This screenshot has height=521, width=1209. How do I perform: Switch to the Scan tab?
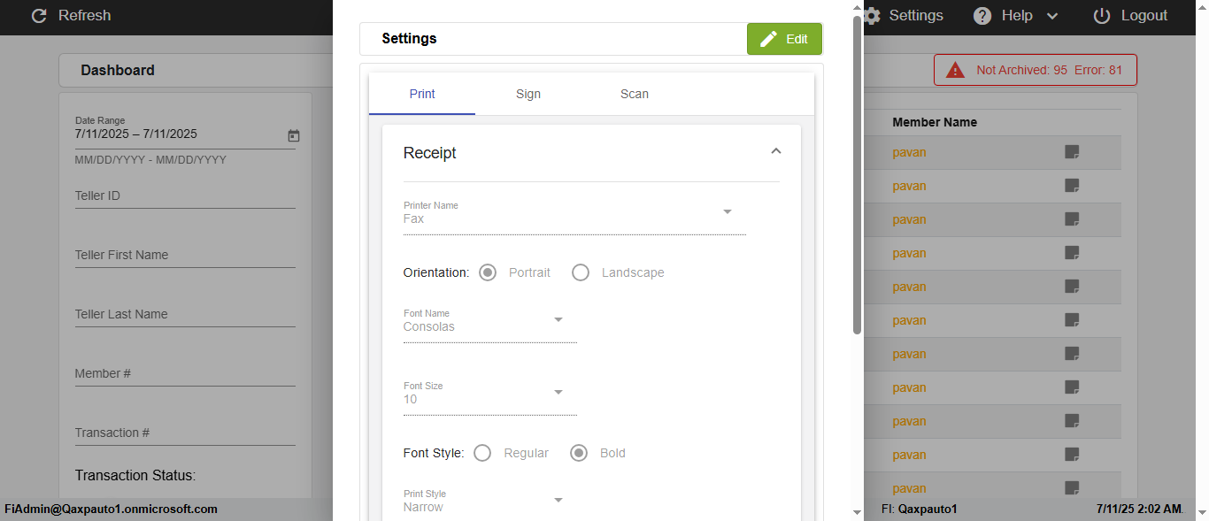635,94
